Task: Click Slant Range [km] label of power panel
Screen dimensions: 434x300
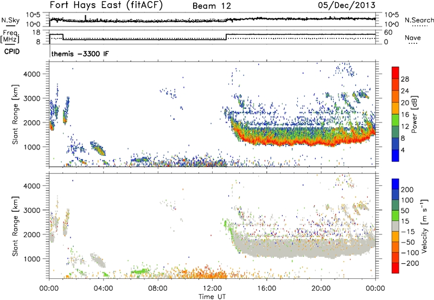Action: (15, 114)
